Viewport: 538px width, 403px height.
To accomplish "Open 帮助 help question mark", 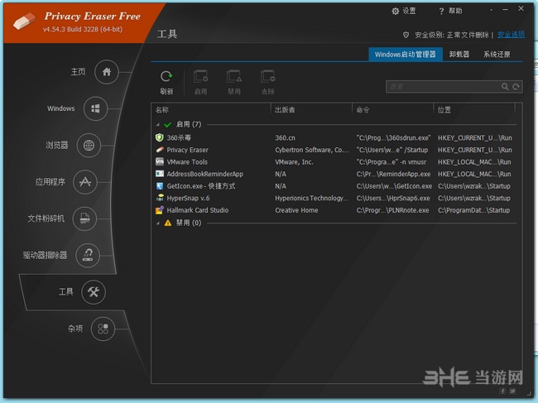I will point(441,12).
